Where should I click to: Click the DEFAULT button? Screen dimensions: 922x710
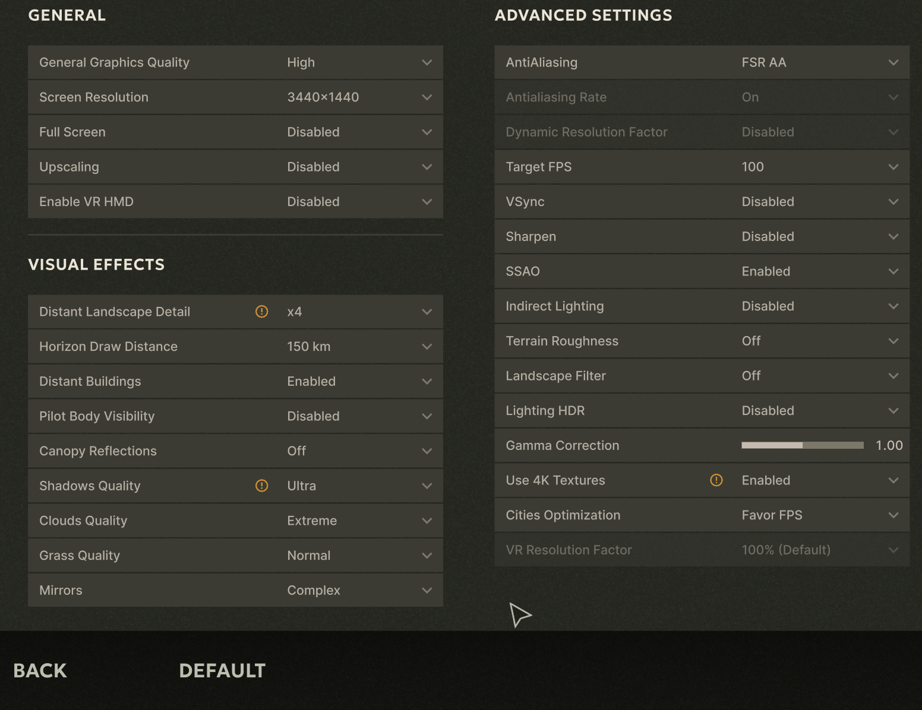coord(222,671)
